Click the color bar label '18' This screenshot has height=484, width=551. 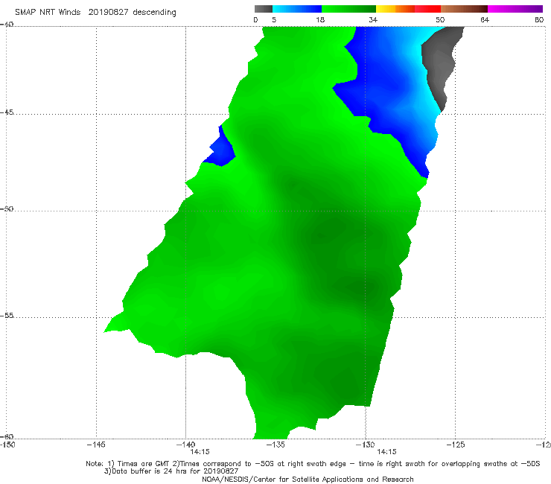(x=320, y=20)
